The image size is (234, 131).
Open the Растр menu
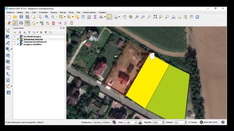point(71,12)
